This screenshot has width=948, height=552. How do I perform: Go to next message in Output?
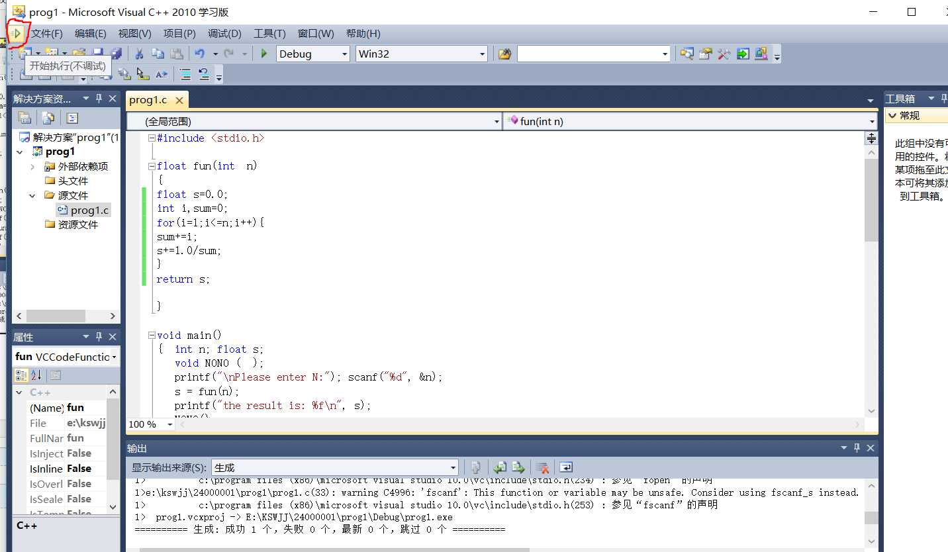[x=518, y=467]
